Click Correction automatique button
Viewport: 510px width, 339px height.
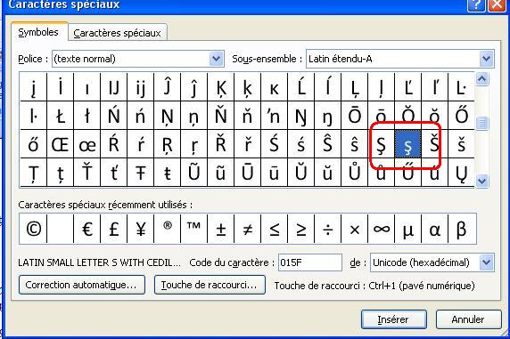[x=82, y=285]
